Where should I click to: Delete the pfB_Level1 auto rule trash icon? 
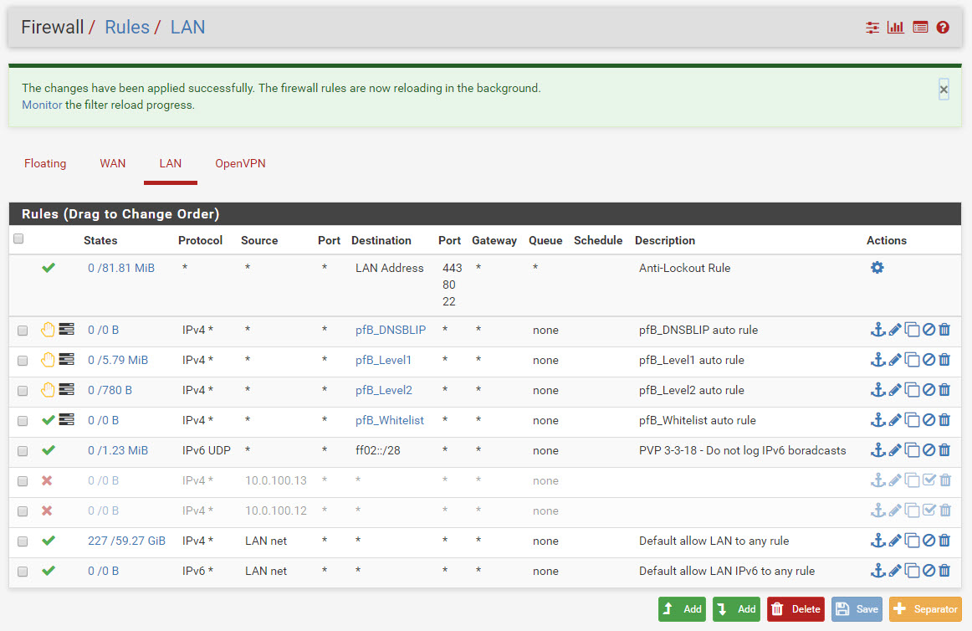tap(944, 360)
